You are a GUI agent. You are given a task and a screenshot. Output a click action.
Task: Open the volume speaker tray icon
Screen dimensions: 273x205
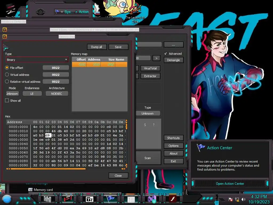[x=243, y=199]
